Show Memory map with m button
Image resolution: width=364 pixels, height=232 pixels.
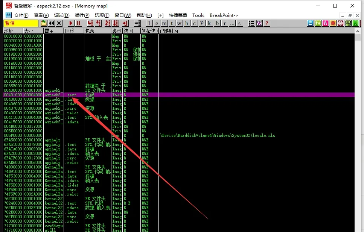pos(164,23)
